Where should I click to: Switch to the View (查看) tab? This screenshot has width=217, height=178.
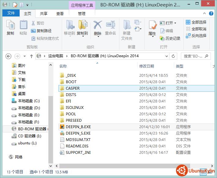tap(60, 13)
